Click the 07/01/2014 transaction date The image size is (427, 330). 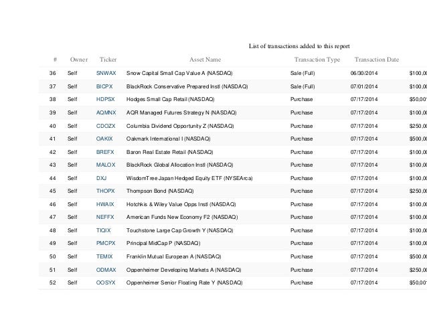[364, 86]
